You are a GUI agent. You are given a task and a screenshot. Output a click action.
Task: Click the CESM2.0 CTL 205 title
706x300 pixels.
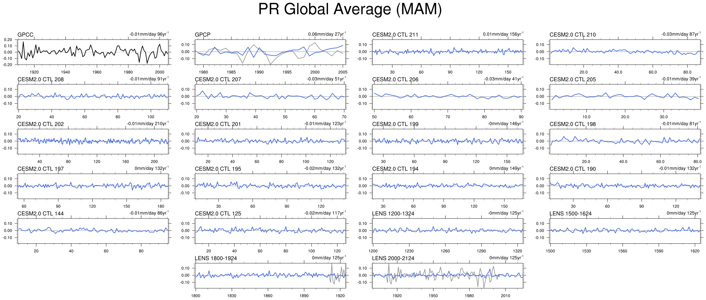coord(572,79)
